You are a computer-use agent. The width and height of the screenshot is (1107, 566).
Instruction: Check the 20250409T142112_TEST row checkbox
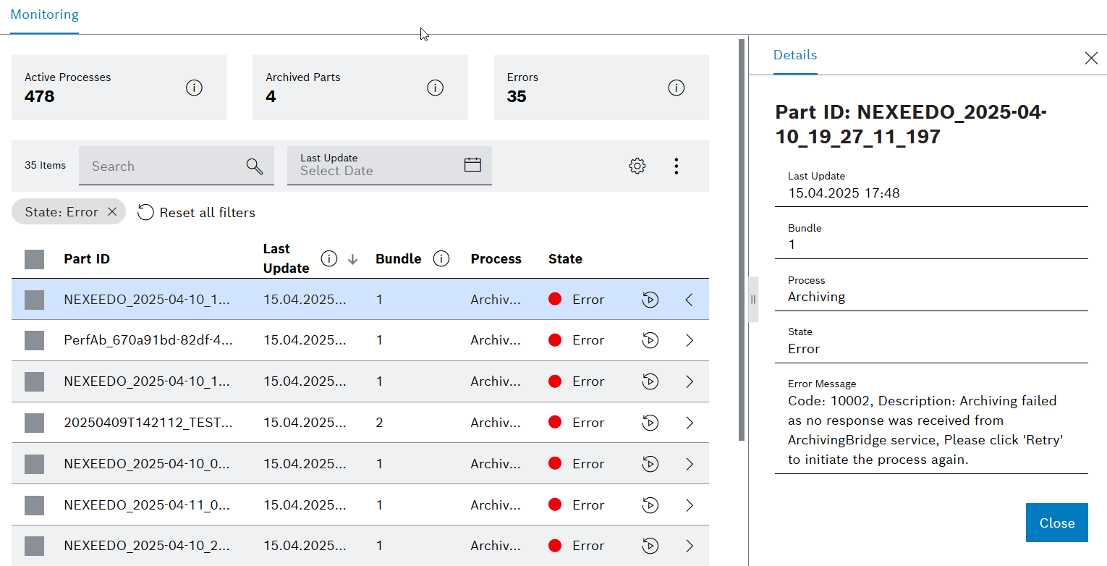click(34, 423)
